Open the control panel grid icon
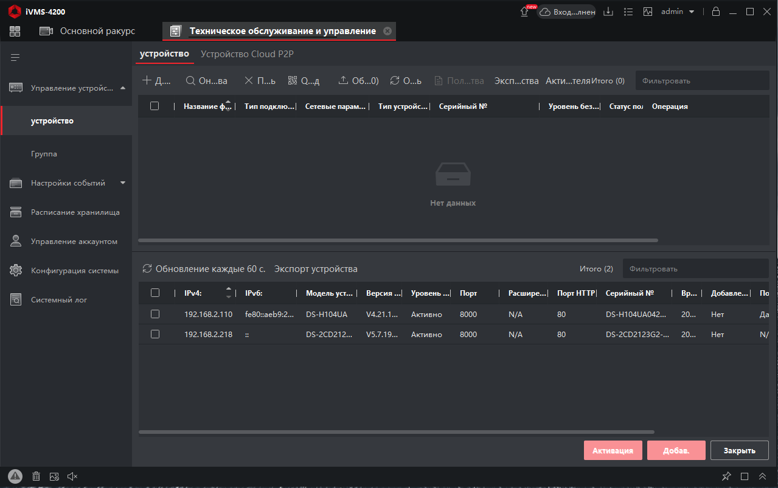This screenshot has height=488, width=778. point(15,31)
